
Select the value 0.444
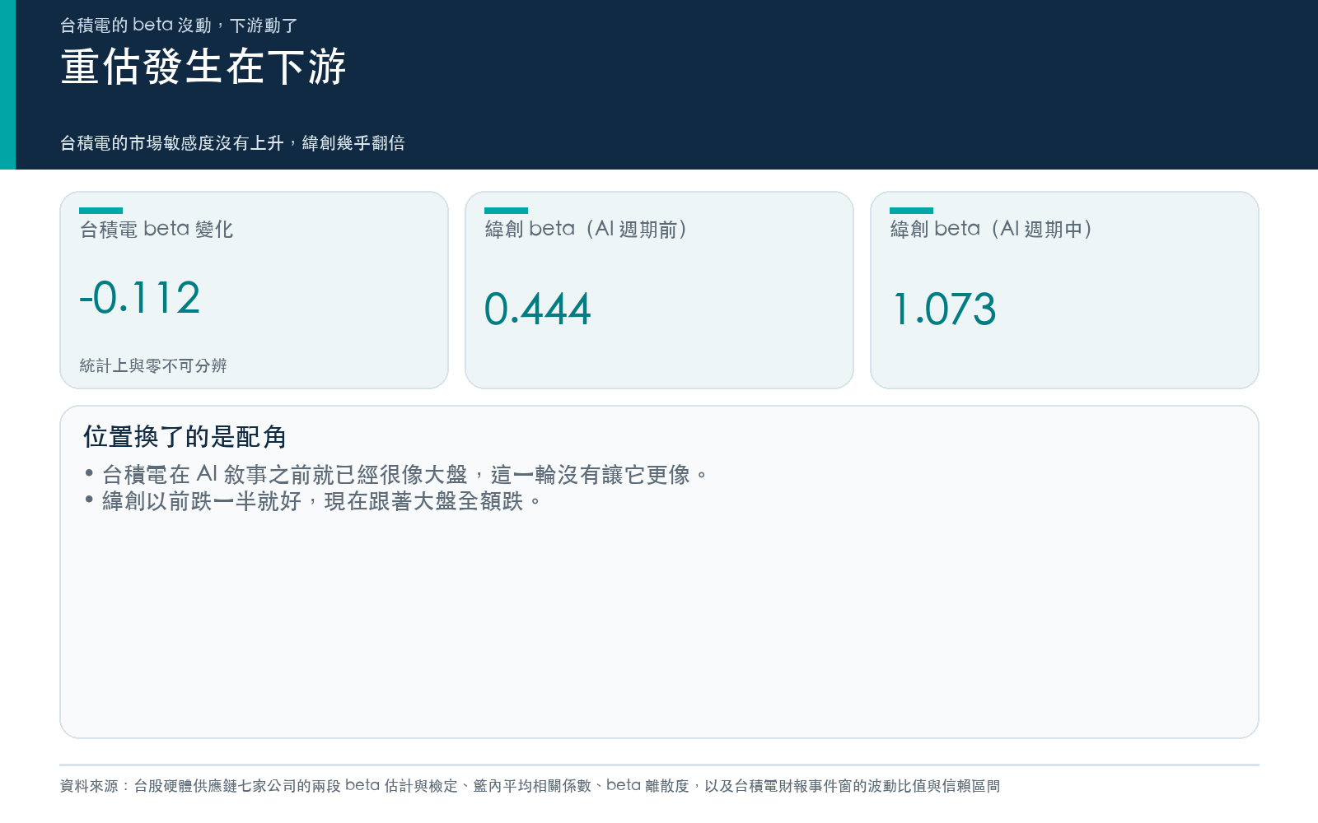tap(538, 309)
